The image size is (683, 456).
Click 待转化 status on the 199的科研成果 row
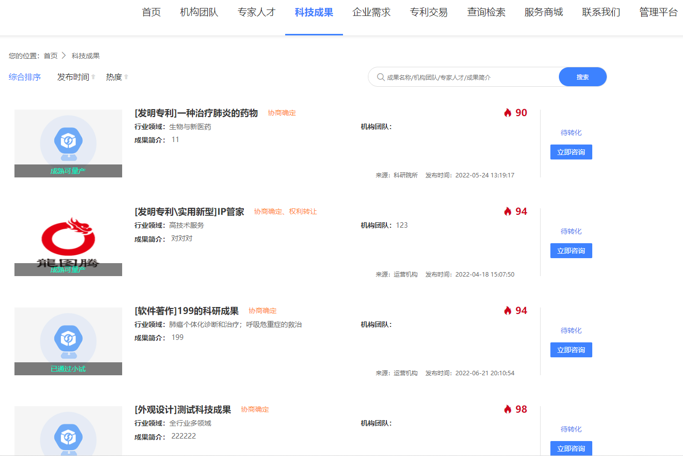(571, 330)
